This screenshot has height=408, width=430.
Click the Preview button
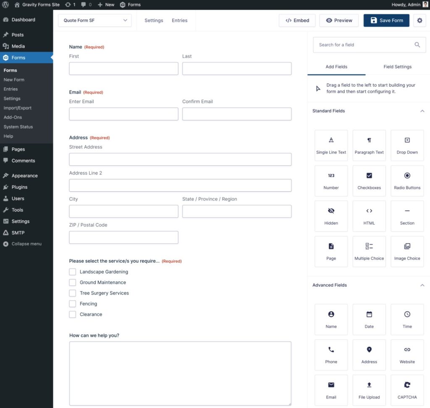click(x=339, y=20)
